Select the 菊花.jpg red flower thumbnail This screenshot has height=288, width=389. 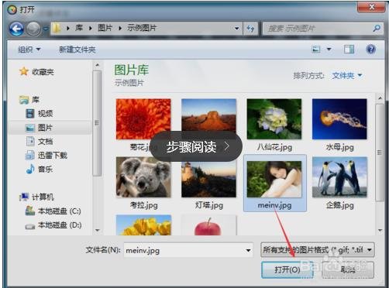click(x=143, y=119)
